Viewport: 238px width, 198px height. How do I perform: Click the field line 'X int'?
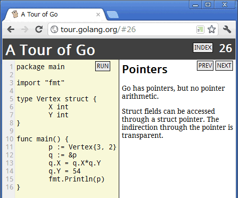point(59,107)
